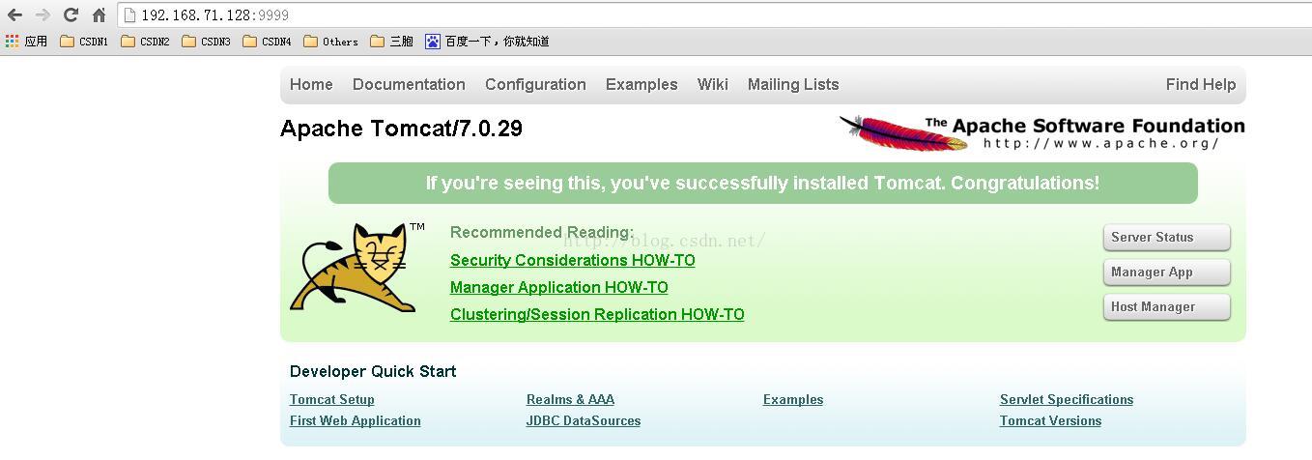
Task: Open the Mailing Lists navigation item
Action: pos(793,84)
